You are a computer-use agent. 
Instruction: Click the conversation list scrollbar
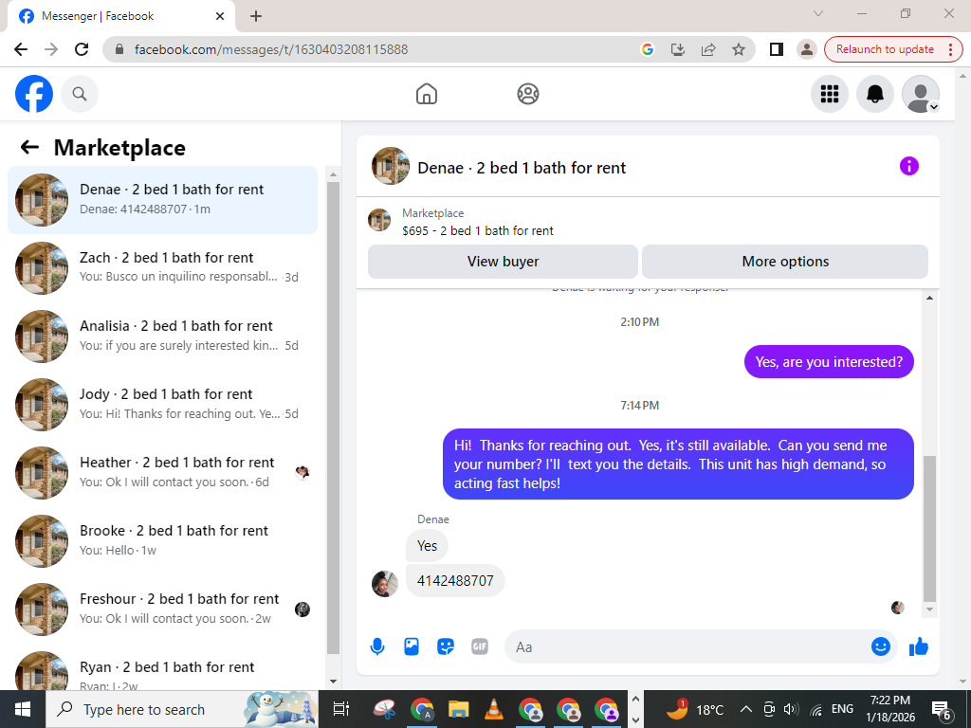click(333, 418)
